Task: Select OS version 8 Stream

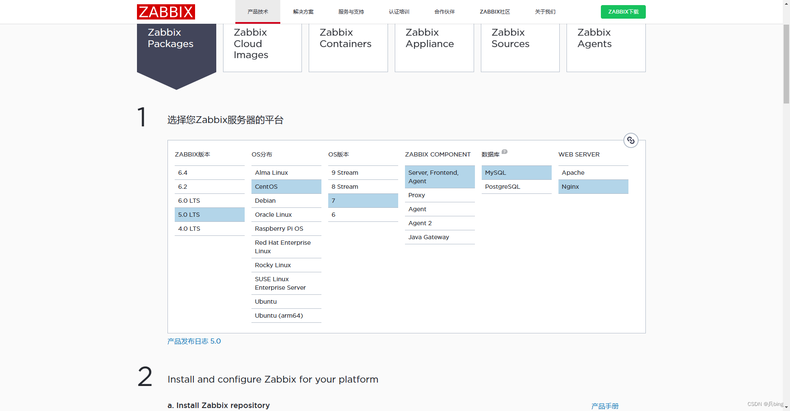Action: coord(363,187)
